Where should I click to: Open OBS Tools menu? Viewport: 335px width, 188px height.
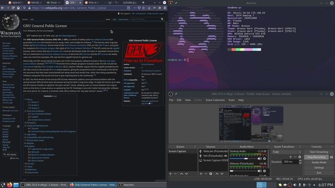[x=231, y=100]
